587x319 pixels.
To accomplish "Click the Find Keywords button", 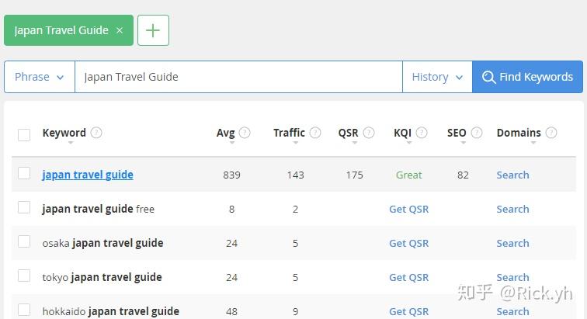I will (527, 77).
